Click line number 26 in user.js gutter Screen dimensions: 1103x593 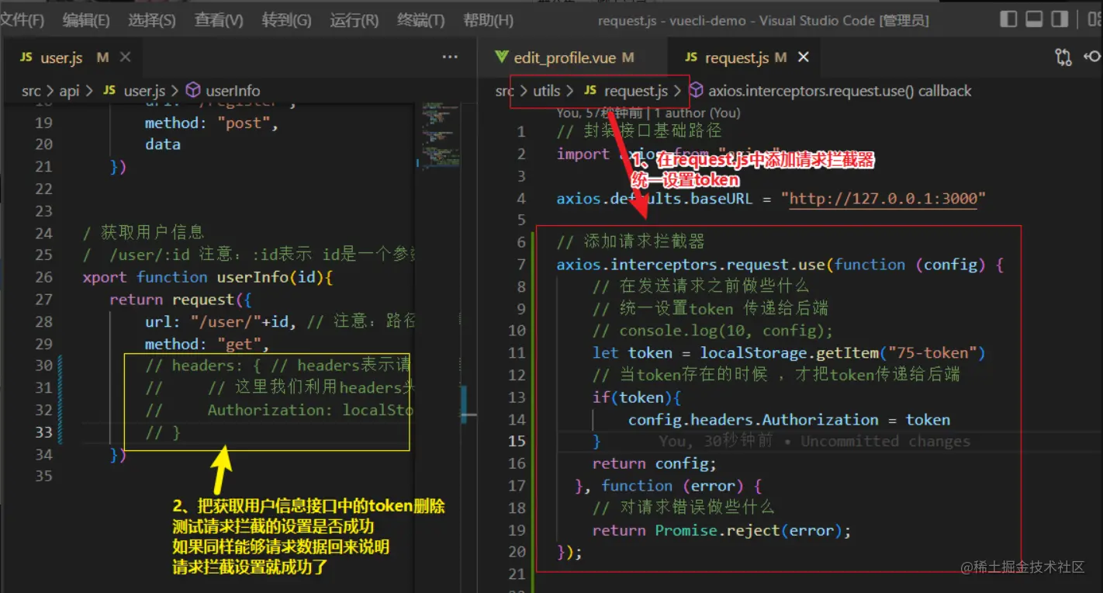point(43,277)
